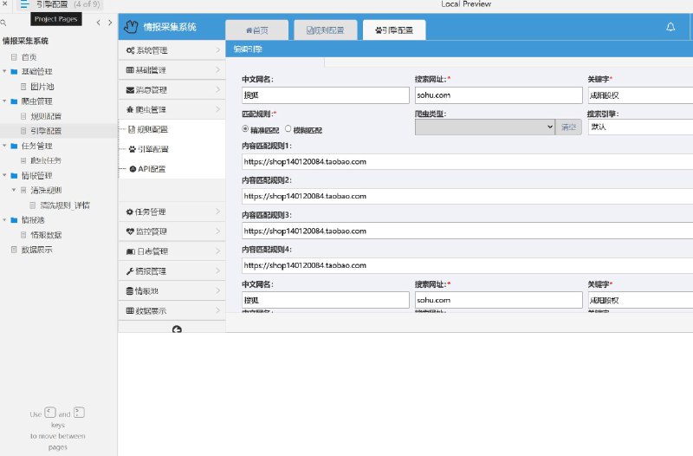Open 爬虫管理 sidebar menu
The width and height of the screenshot is (693, 456).
[172, 109]
